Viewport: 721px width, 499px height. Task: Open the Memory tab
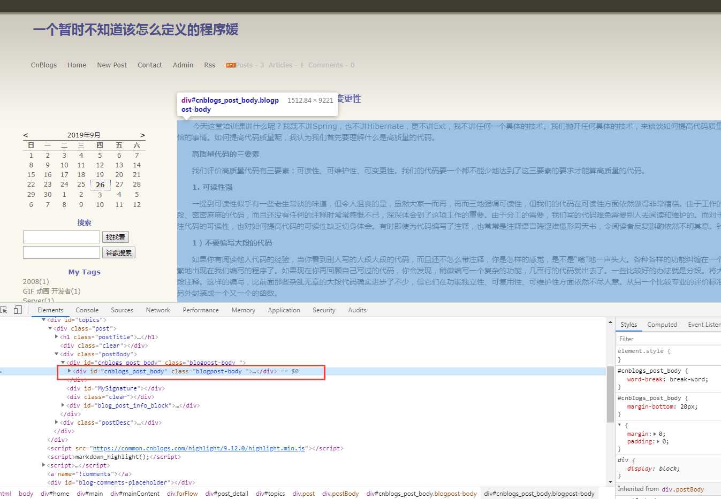click(244, 310)
